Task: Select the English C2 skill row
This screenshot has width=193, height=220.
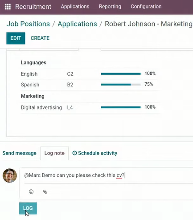Action: point(90,74)
